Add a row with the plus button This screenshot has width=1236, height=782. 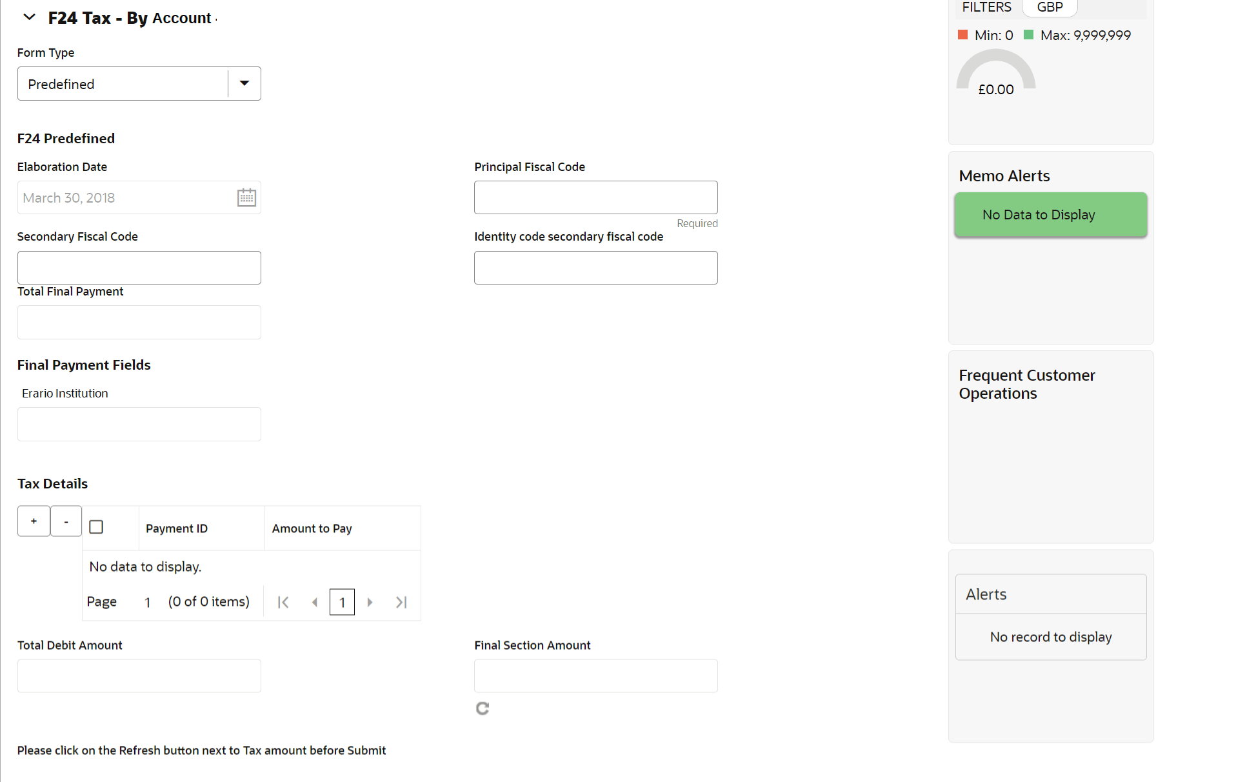[34, 521]
